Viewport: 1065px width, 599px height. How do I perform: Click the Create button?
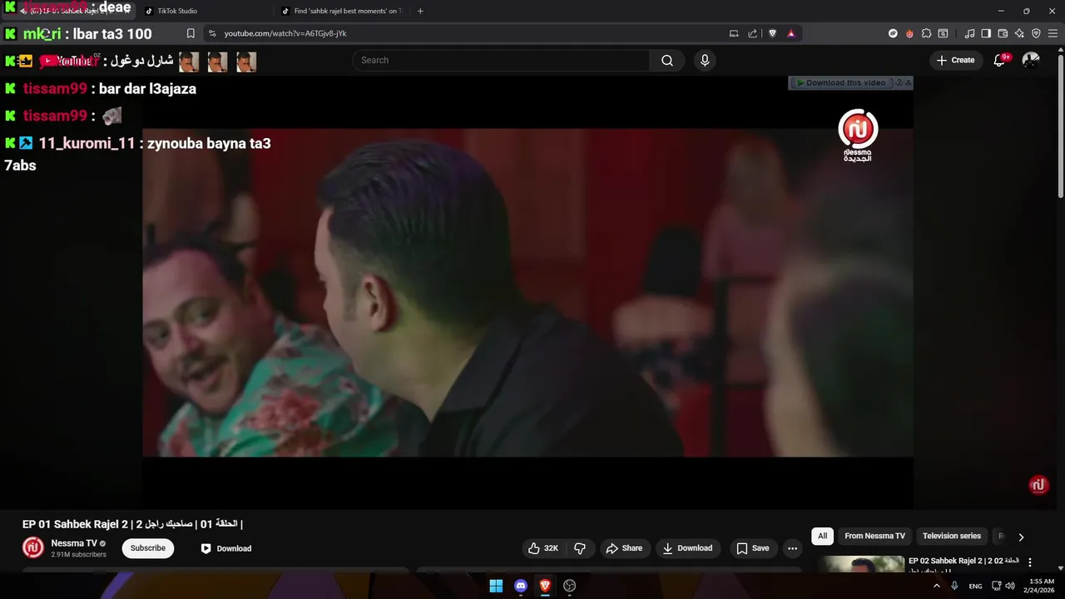click(x=955, y=60)
